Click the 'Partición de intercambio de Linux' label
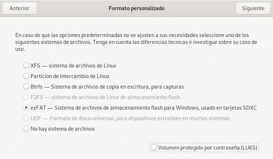The image size is (273, 159). point(70,76)
